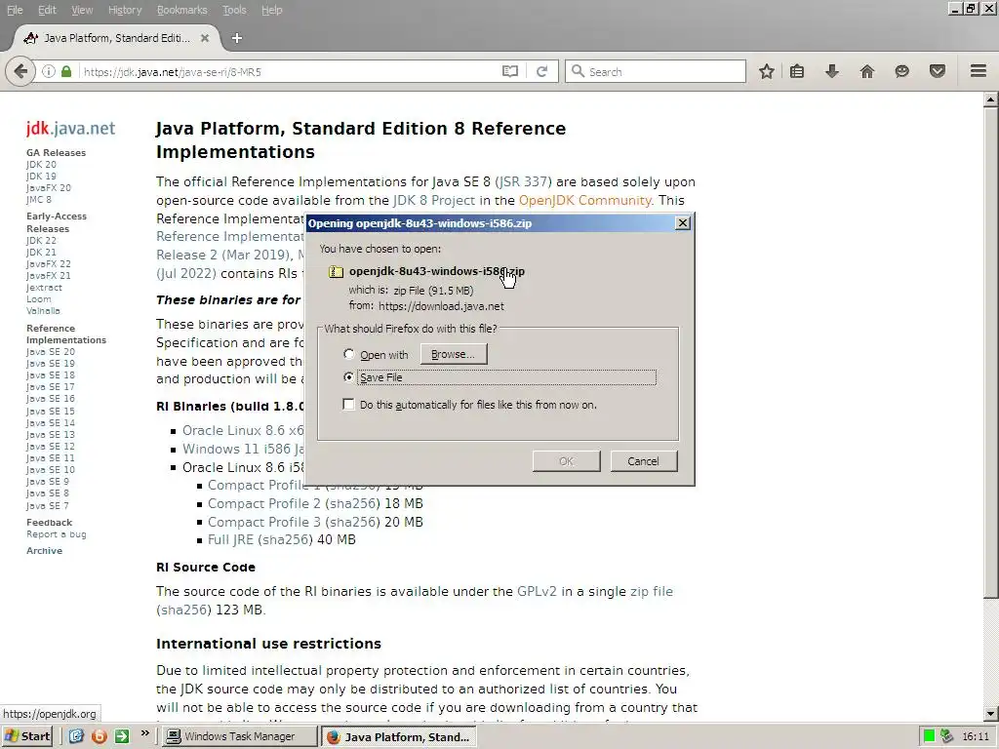999x749 pixels.
Task: Open the Jextract sidebar link
Action: [44, 288]
